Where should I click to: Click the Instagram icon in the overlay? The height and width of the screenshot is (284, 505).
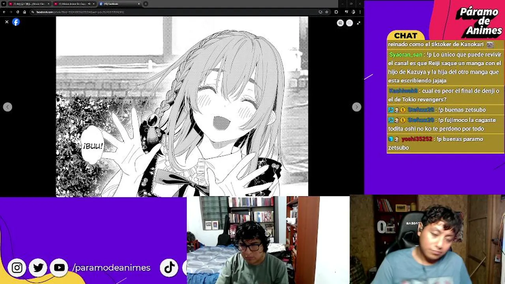pyautogui.click(x=17, y=268)
